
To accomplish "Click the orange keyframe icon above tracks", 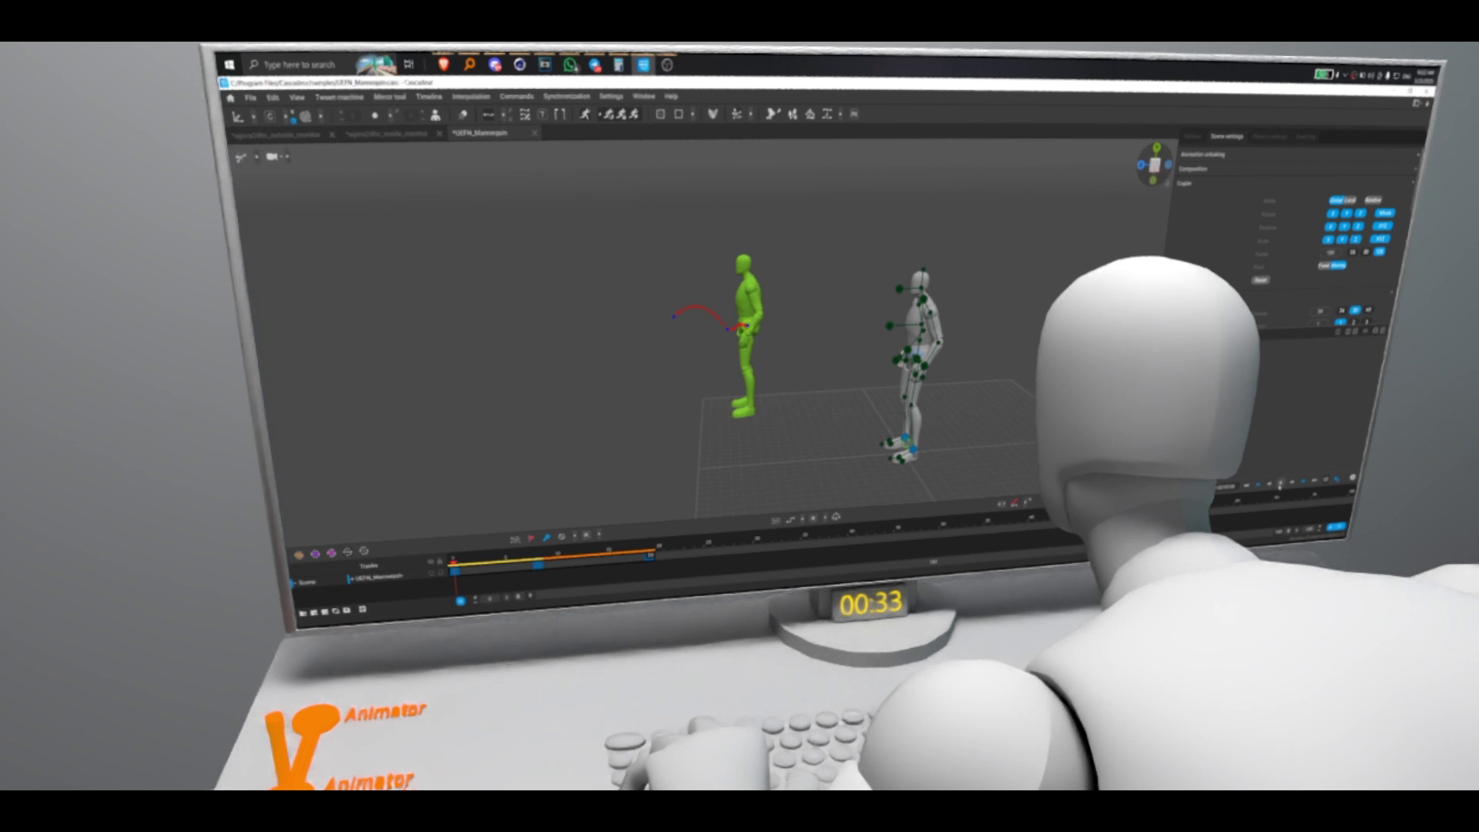I will [299, 555].
